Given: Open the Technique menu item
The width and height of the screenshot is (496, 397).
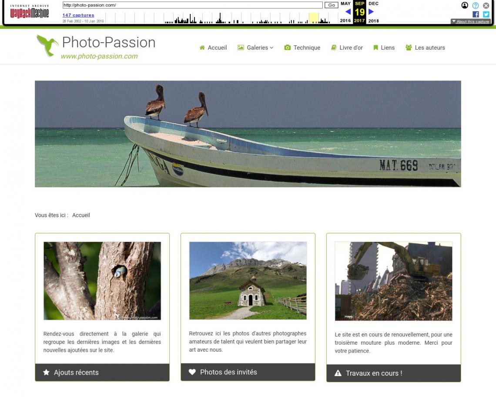Looking at the screenshot, I should (x=302, y=47).
